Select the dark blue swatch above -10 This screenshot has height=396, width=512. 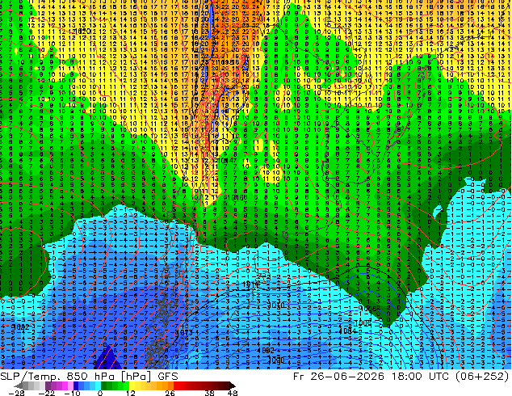tap(76, 385)
